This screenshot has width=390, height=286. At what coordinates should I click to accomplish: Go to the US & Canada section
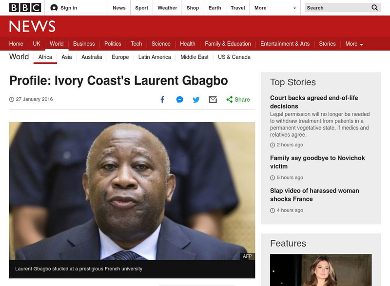pyautogui.click(x=232, y=57)
